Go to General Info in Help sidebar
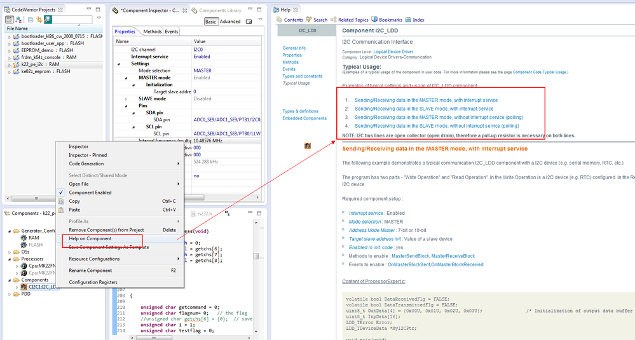 (x=294, y=48)
